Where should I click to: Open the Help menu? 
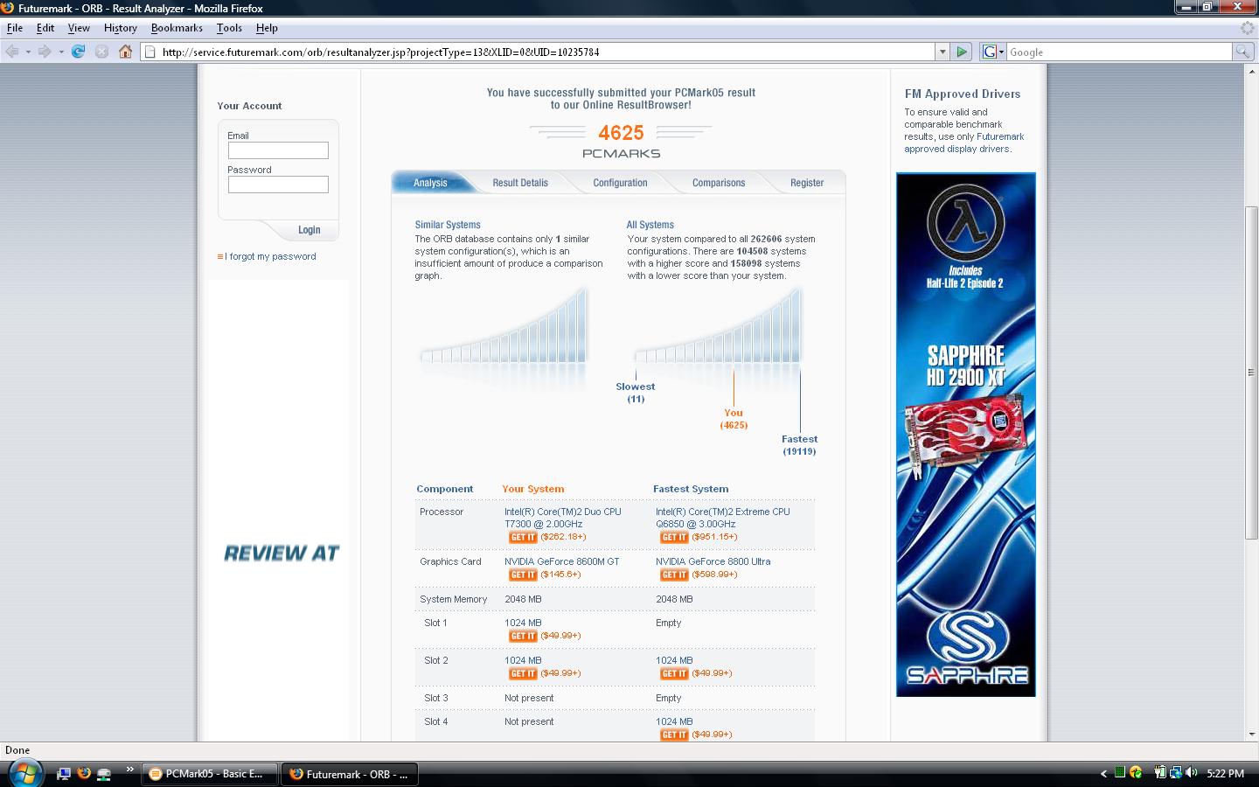coord(267,28)
